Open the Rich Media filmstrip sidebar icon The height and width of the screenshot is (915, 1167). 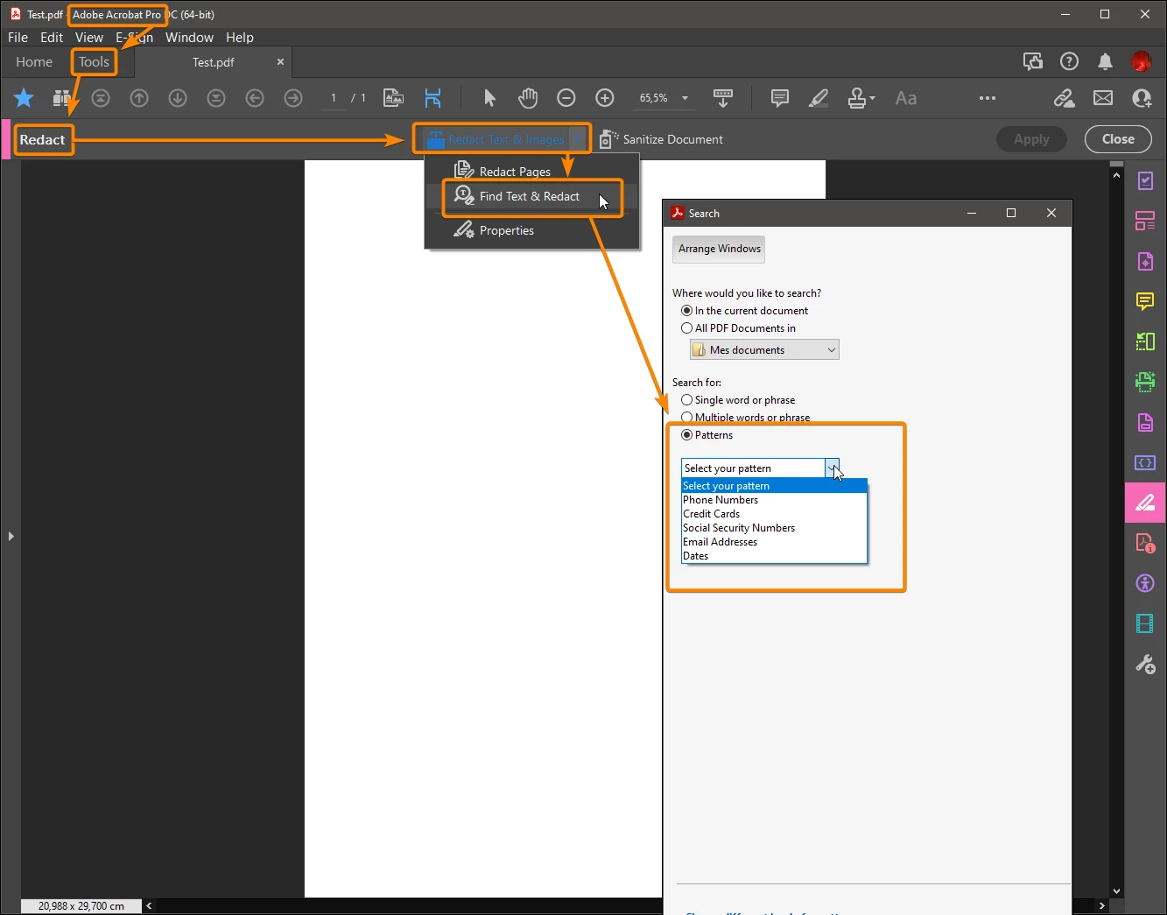1145,623
